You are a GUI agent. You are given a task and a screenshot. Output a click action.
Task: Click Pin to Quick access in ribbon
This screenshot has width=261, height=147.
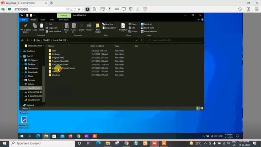pyautogui.click(x=26, y=28)
